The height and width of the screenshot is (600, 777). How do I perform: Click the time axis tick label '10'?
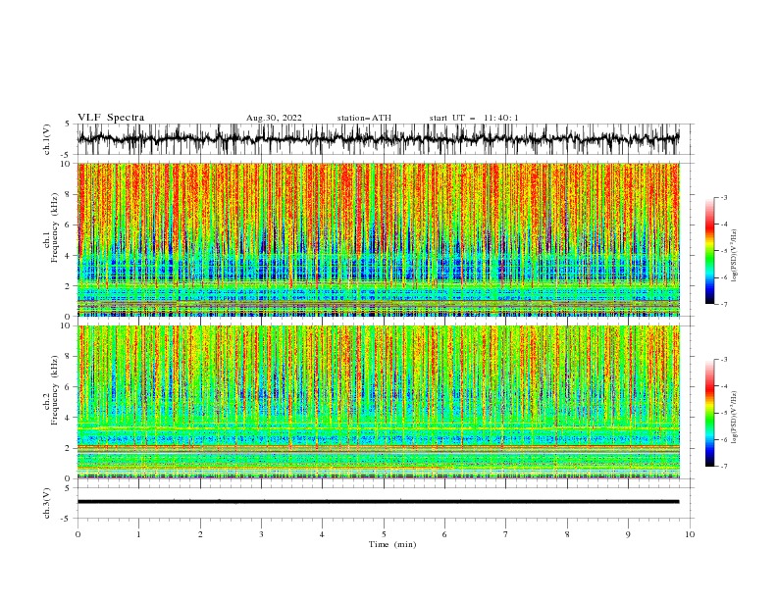click(690, 534)
